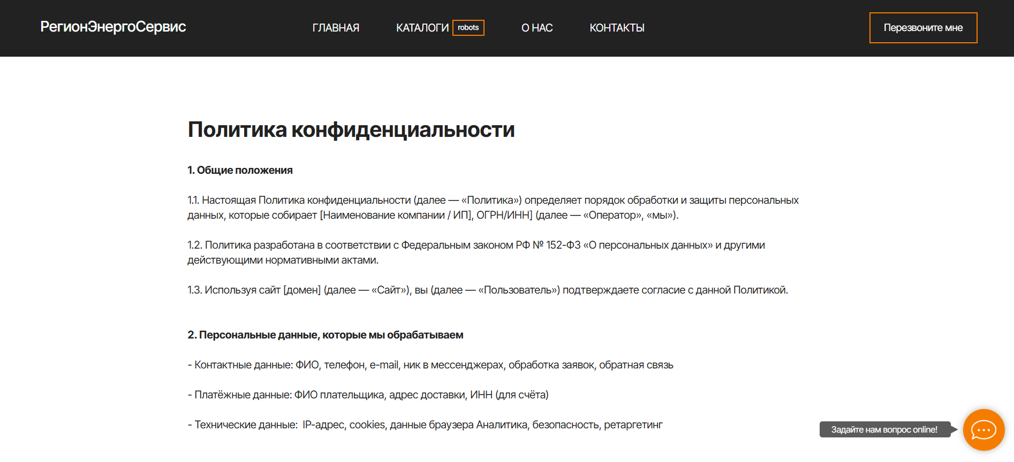Go to the ГЛАВНАЯ menu item
This screenshot has width=1014, height=462.
(x=336, y=28)
